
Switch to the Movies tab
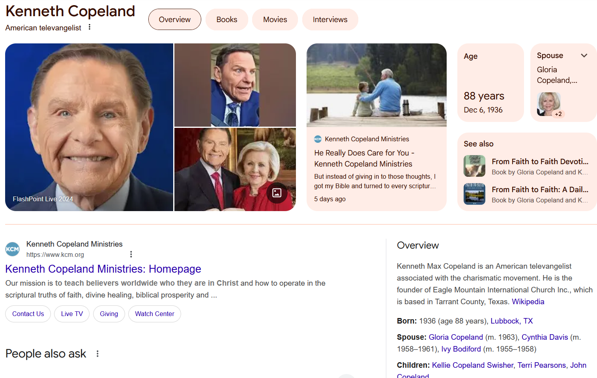point(275,19)
